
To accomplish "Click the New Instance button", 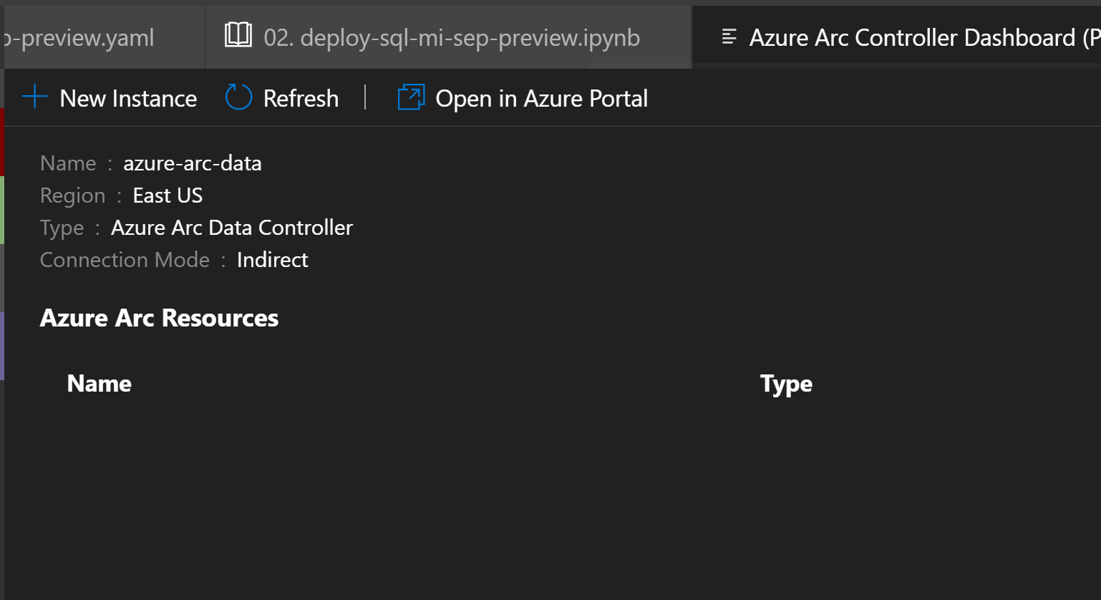I will point(111,98).
